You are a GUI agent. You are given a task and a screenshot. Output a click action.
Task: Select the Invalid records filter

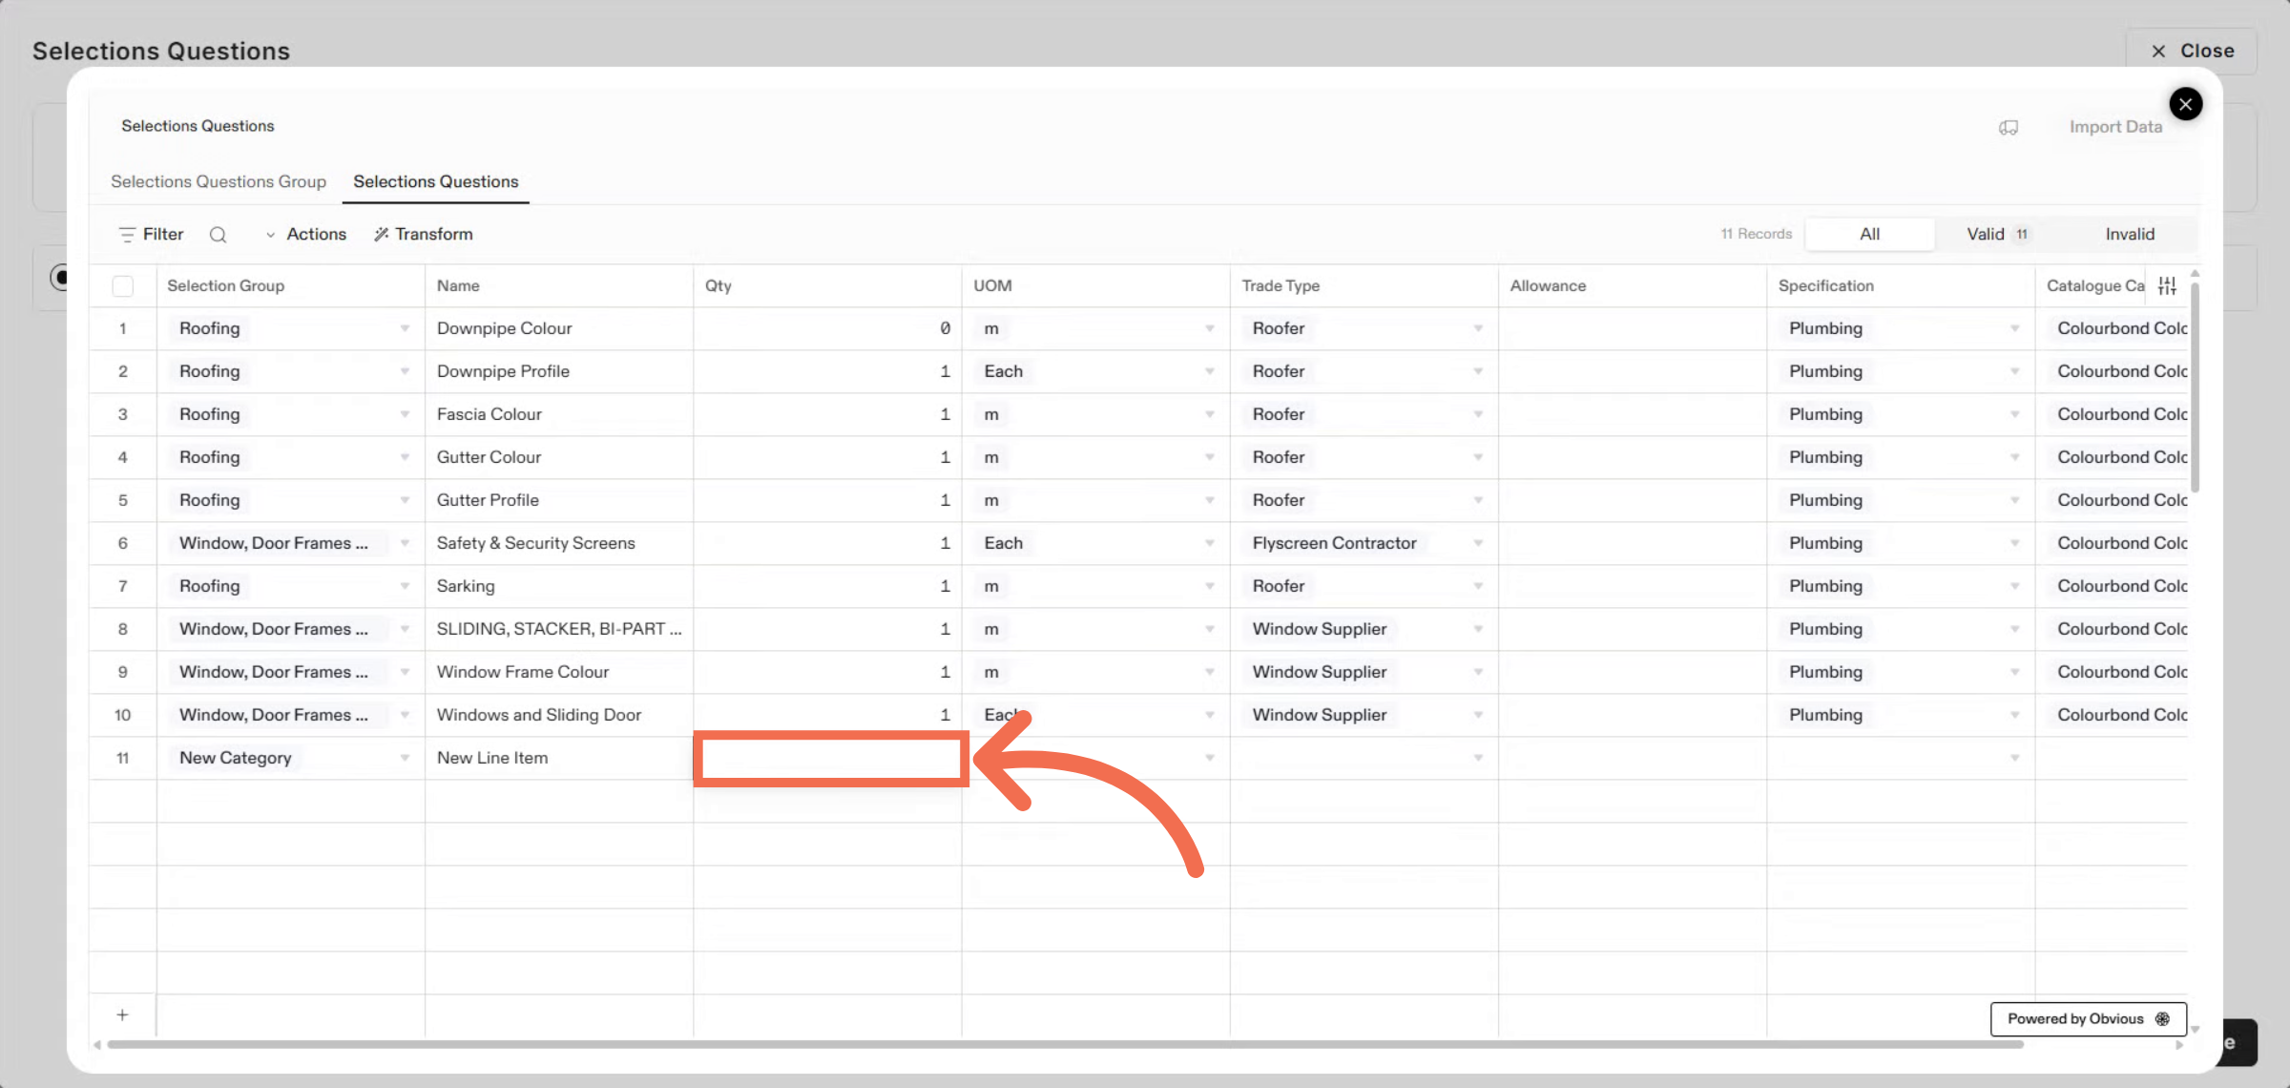click(x=2129, y=235)
